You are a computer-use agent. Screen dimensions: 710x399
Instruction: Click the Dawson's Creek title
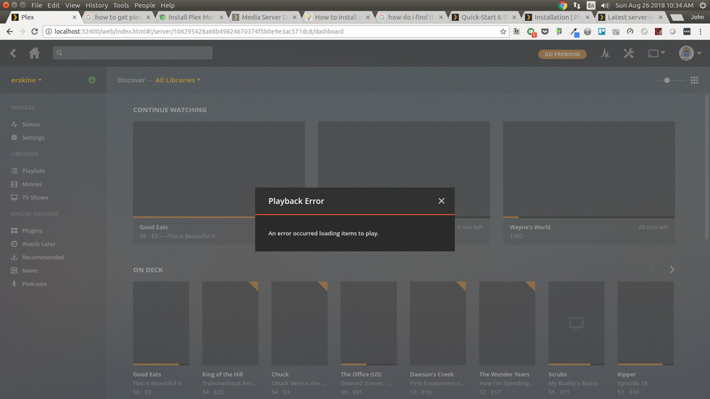(431, 375)
